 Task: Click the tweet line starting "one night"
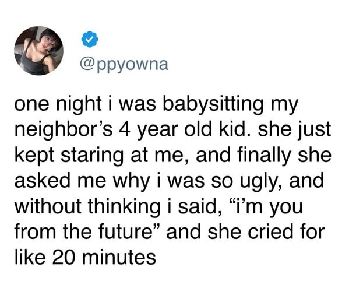tap(156, 105)
